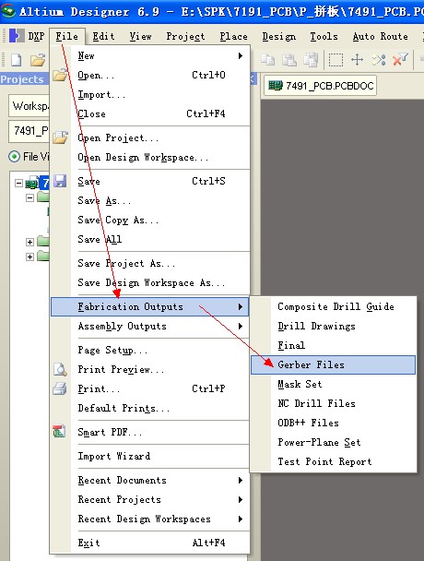Select Power-Plane Set

333,442
